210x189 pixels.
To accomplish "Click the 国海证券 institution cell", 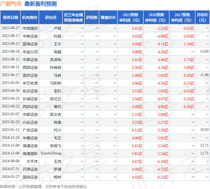I will pos(30,44).
